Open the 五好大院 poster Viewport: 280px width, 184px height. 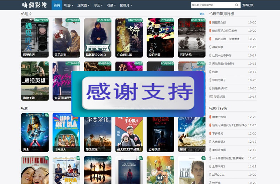pyautogui.click(x=192, y=38)
